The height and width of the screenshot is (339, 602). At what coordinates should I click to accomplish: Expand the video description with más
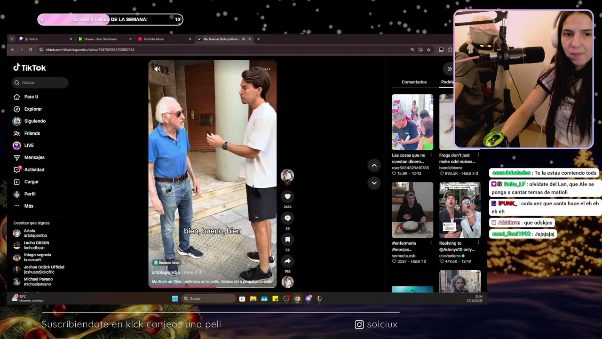pos(268,282)
